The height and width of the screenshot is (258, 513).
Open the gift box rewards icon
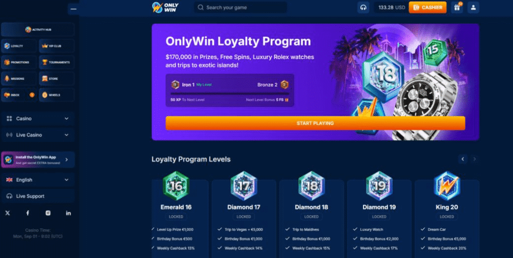(x=457, y=7)
